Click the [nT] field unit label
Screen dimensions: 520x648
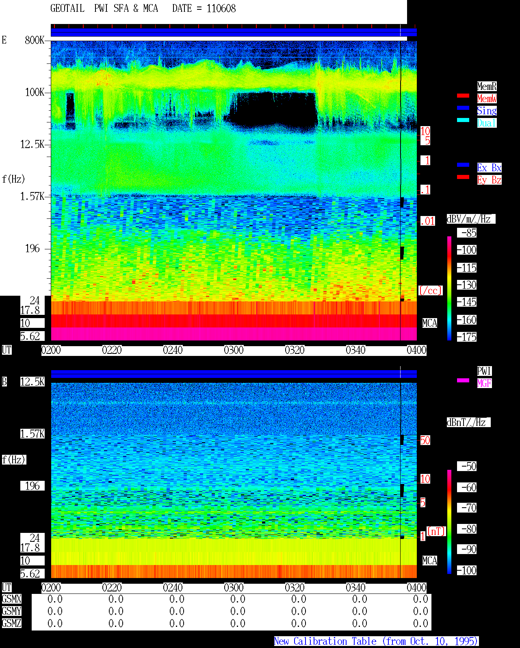(x=436, y=531)
